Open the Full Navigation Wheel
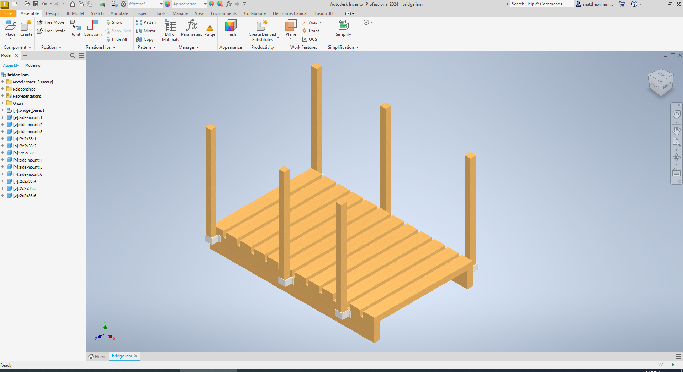 click(676, 114)
